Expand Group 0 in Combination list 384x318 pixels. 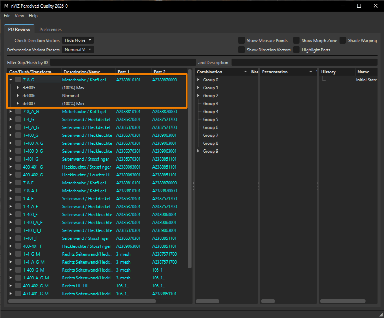tap(198, 80)
